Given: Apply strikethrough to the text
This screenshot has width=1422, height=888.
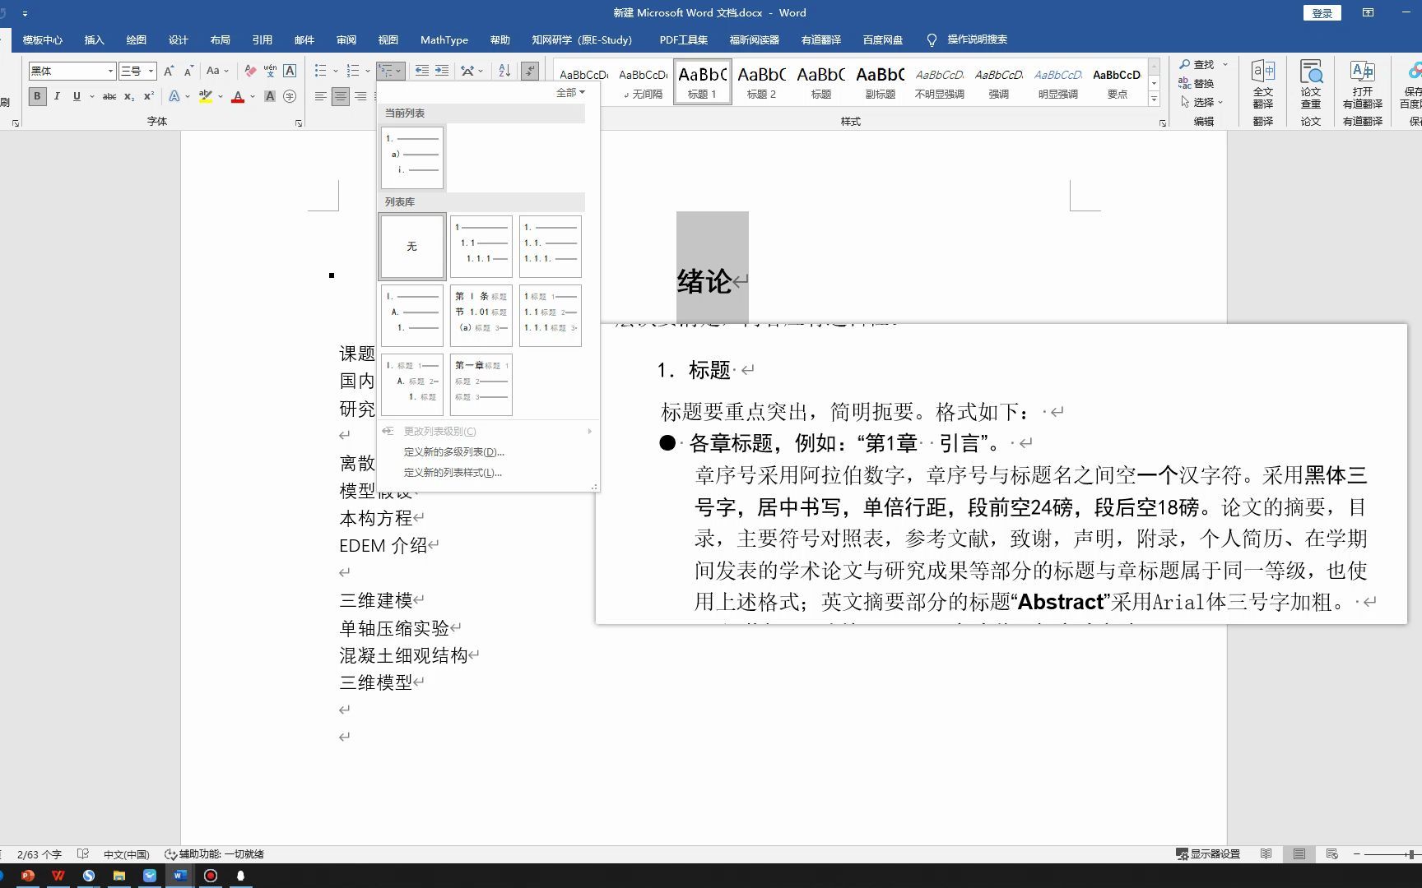Looking at the screenshot, I should click(x=109, y=96).
